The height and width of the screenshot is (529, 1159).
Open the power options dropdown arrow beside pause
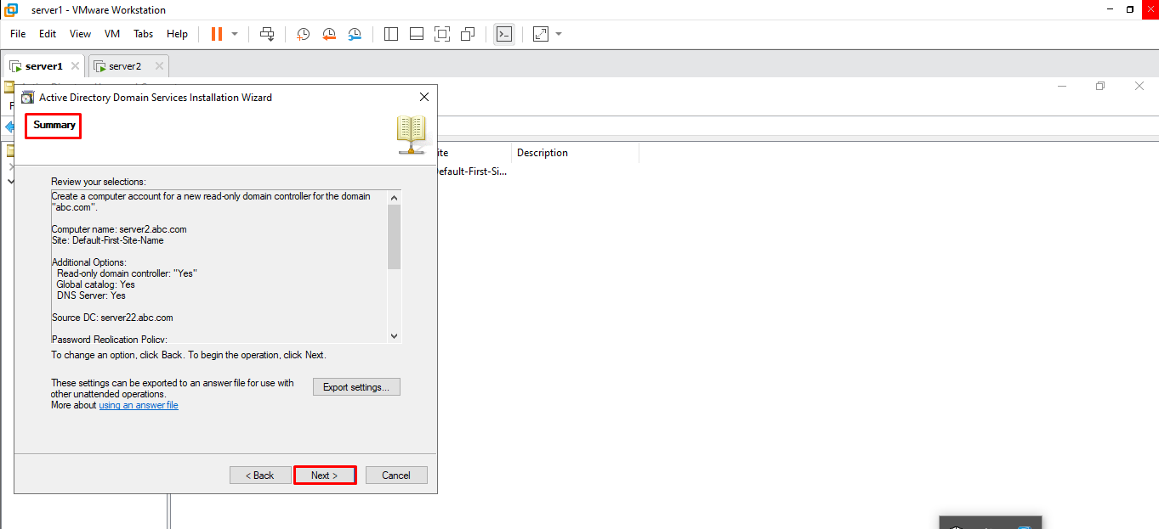tap(235, 34)
